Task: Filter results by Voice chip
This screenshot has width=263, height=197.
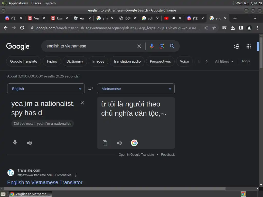Action: [x=184, y=61]
